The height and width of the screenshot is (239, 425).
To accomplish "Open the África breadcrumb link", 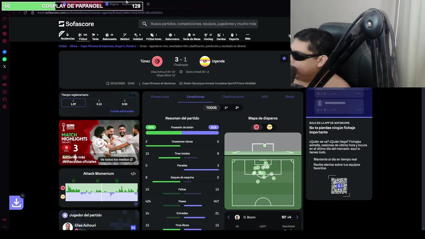I will click(73, 46).
